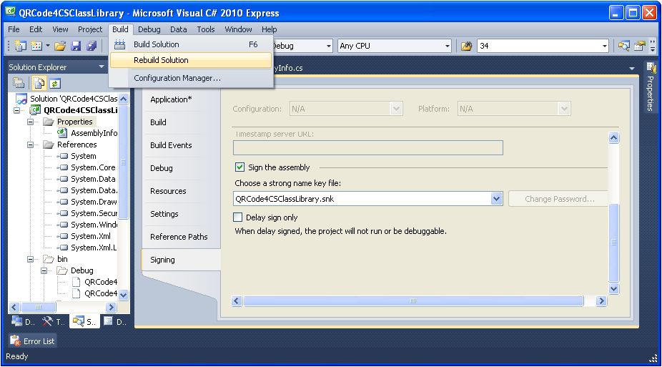Open the document tab list dropdown arrow
Screen dimensions: 662x367
(x=631, y=68)
